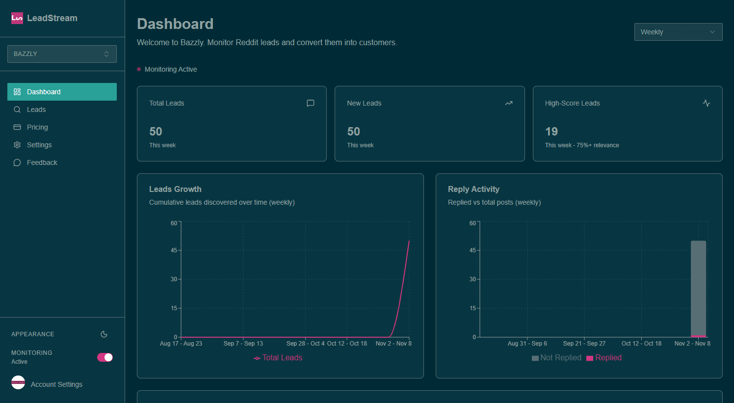Click the Pricing card icon in sidebar
734x403 pixels.
(17, 127)
